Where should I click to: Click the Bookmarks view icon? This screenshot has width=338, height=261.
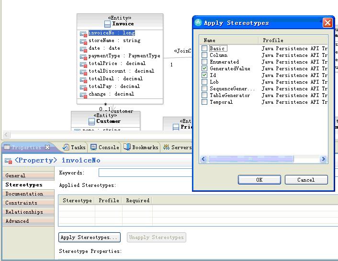pos(127,147)
